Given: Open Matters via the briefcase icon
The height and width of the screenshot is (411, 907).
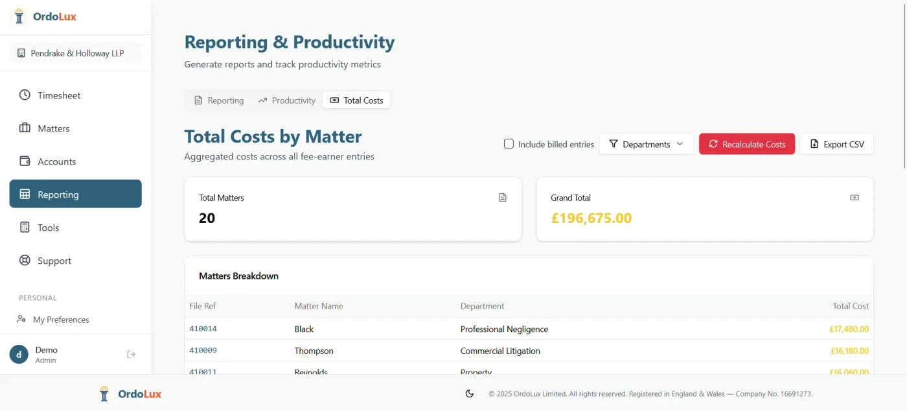Looking at the screenshot, I should (23, 128).
